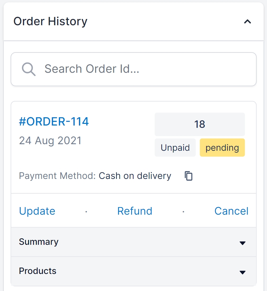The height and width of the screenshot is (291, 267).
Task: Click the Unpaid status badge
Action: pyautogui.click(x=175, y=148)
